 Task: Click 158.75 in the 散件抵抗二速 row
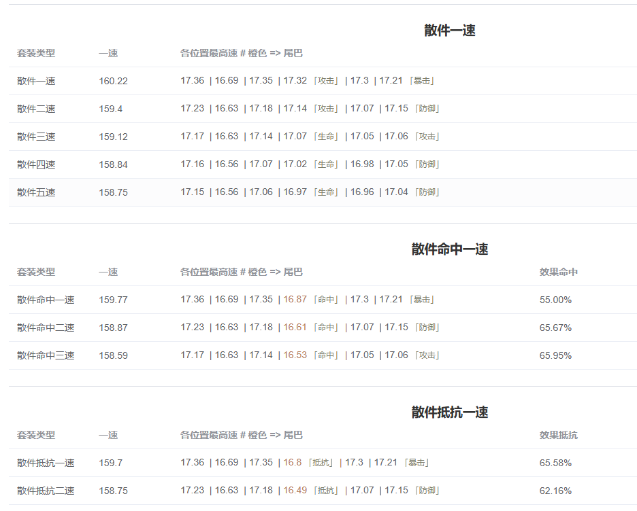click(114, 491)
